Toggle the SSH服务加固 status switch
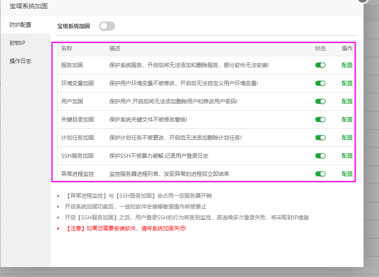The width and height of the screenshot is (379, 277). point(320,156)
